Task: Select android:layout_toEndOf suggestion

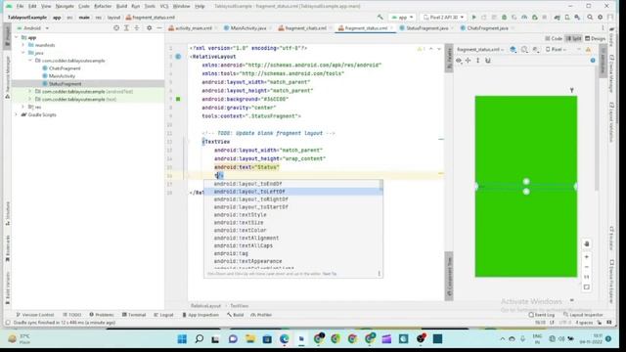Action: click(x=293, y=184)
